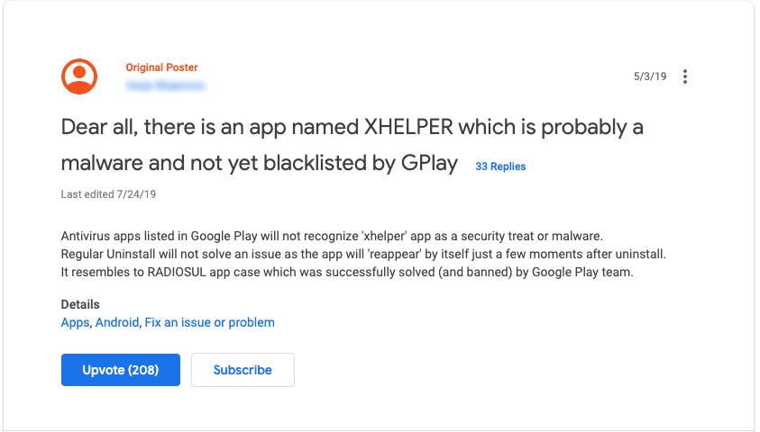Follow the Apps category link

coord(75,322)
